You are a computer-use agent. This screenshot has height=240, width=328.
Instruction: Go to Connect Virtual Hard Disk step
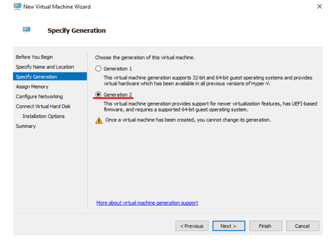click(x=43, y=106)
